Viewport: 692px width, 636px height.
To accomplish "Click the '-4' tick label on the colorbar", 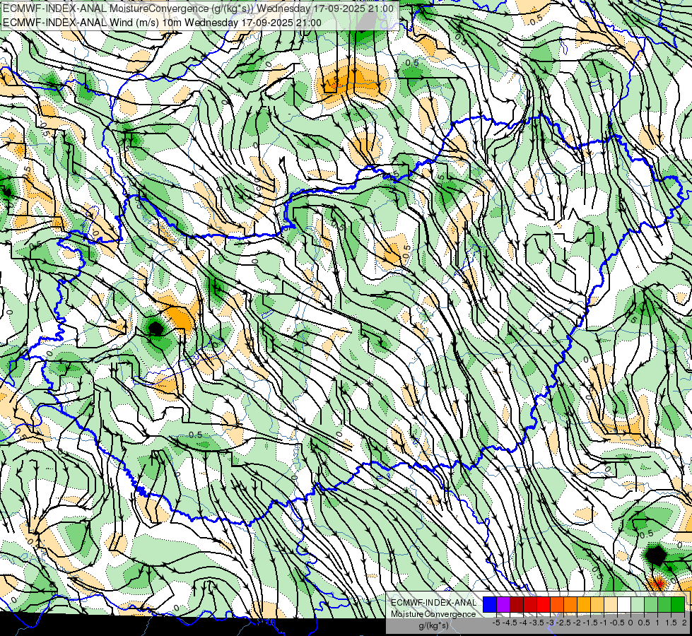I will tap(523, 623).
